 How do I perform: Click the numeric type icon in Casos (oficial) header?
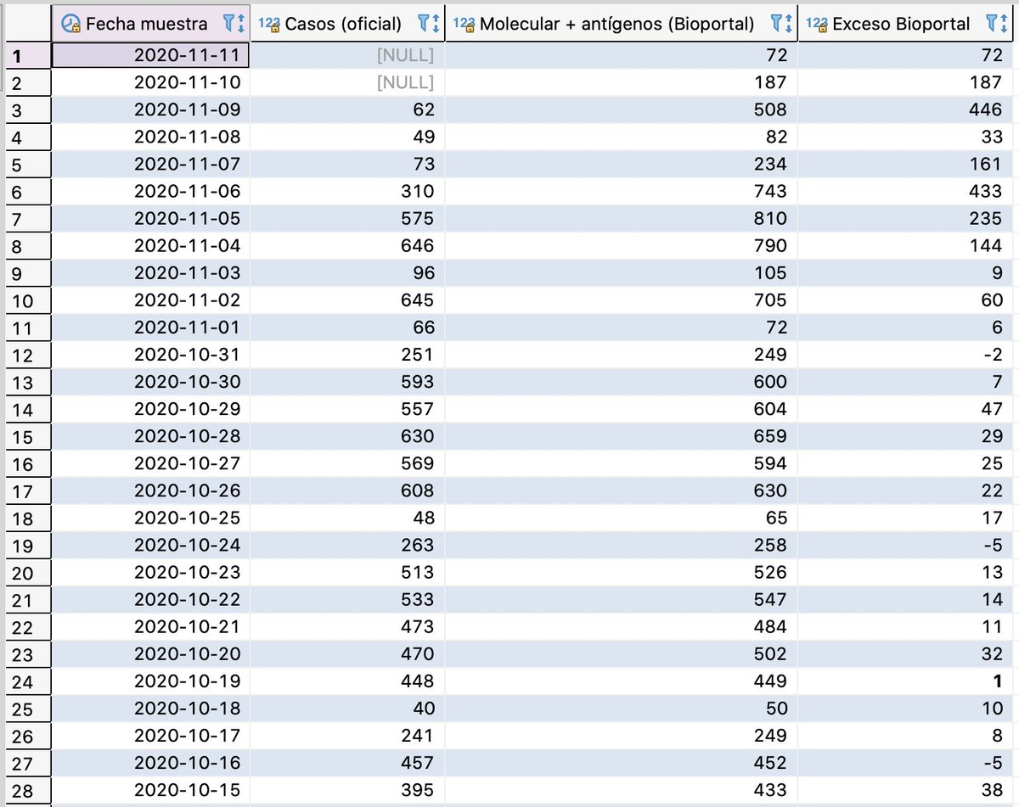[x=269, y=25]
